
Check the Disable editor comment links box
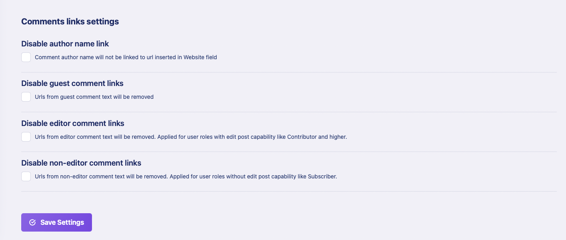click(x=26, y=137)
